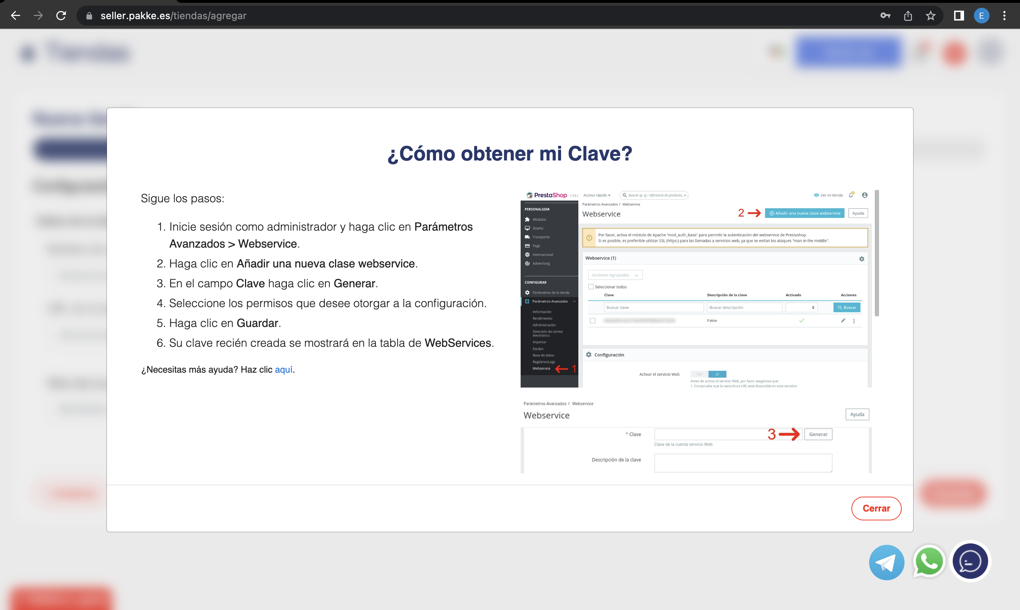Click the forward navigation arrow
Screen dimensions: 1020x610
[x=38, y=16]
